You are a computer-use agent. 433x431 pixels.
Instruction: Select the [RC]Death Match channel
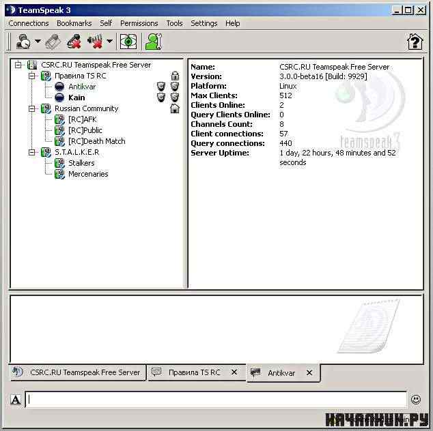pyautogui.click(x=97, y=141)
